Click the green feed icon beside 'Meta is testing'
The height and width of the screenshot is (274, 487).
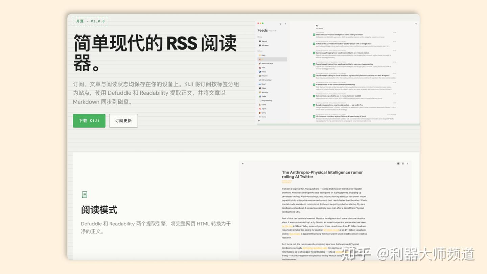point(314,44)
